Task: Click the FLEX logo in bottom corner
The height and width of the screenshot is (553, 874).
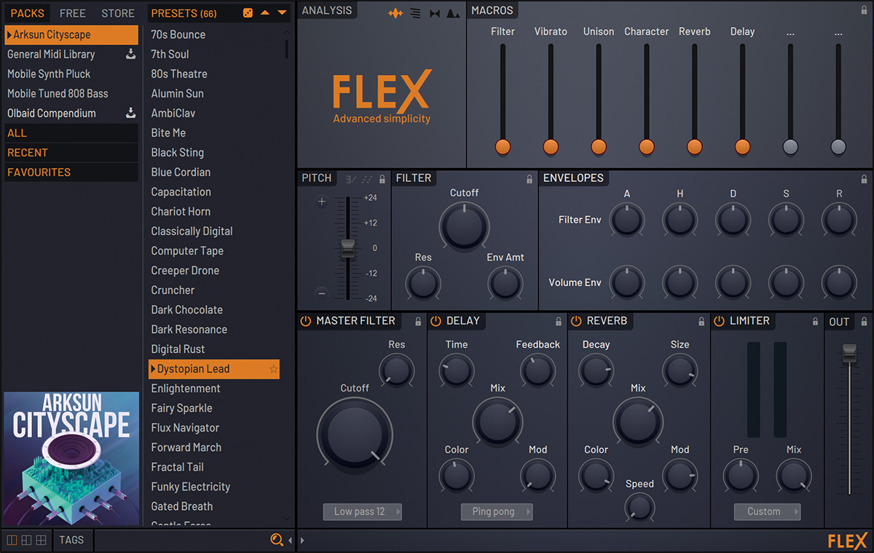Action: click(847, 541)
